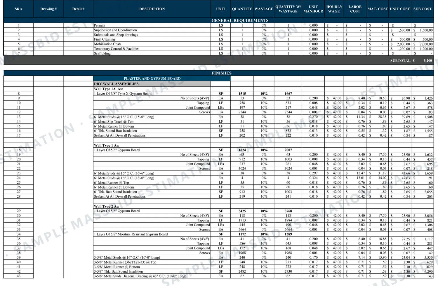This screenshot has width=438, height=286.
Task: Select the Mobilization Costs cell
Action: (x=152, y=44)
